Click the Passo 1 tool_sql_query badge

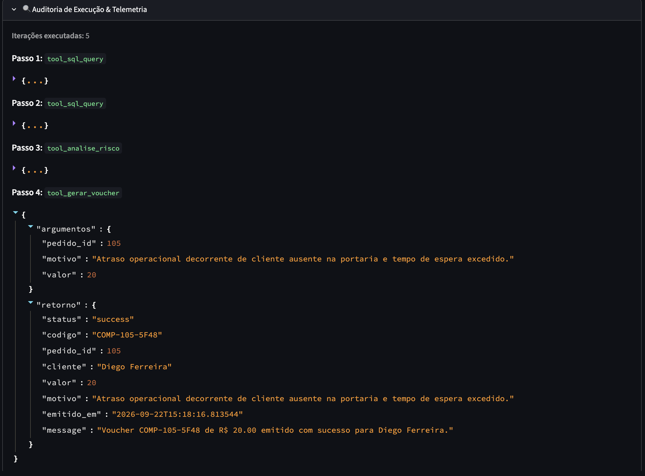75,59
